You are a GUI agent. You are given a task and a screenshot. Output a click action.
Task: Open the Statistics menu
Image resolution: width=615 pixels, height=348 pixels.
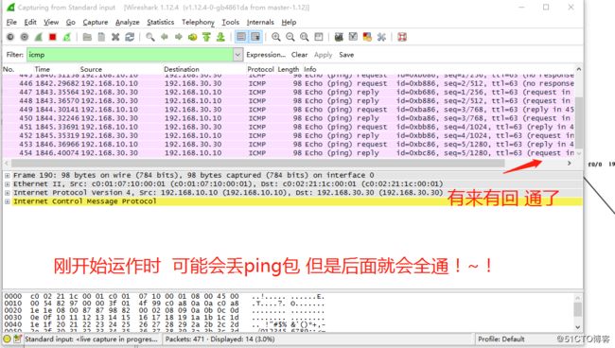[x=161, y=23]
